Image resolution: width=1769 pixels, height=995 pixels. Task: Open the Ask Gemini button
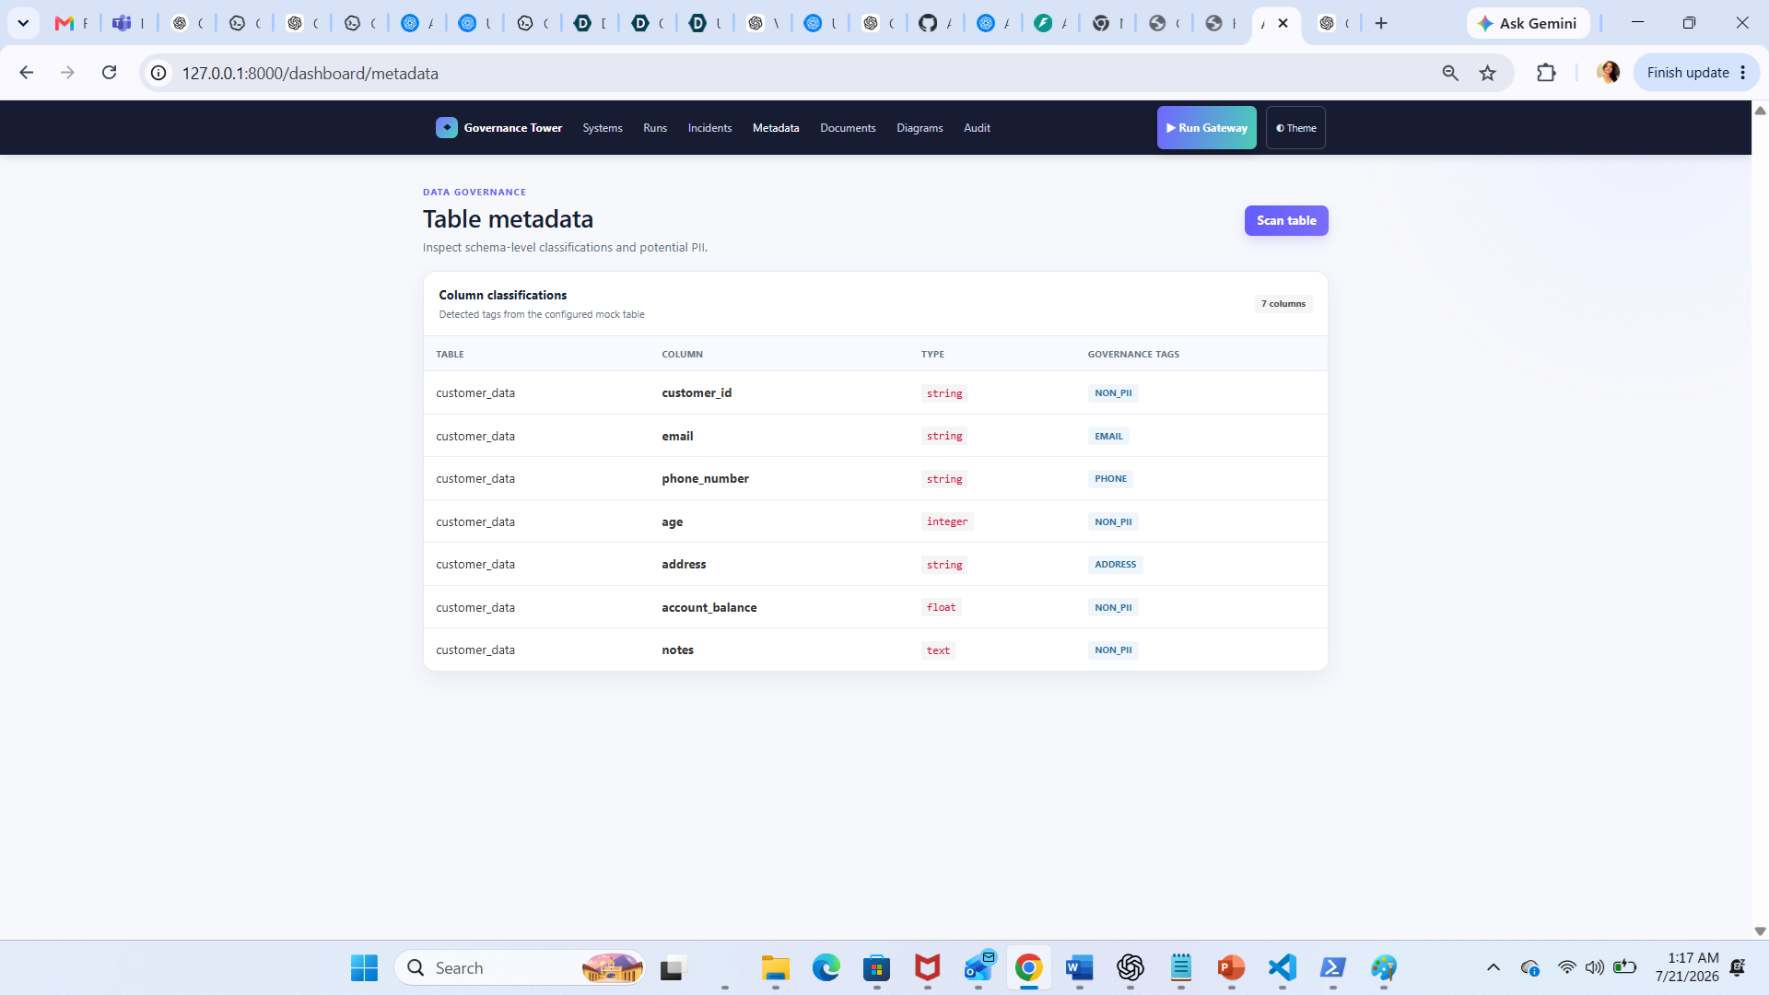pyautogui.click(x=1529, y=23)
